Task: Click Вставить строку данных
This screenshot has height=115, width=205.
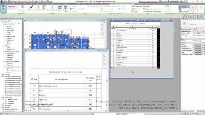Action: point(78,9)
